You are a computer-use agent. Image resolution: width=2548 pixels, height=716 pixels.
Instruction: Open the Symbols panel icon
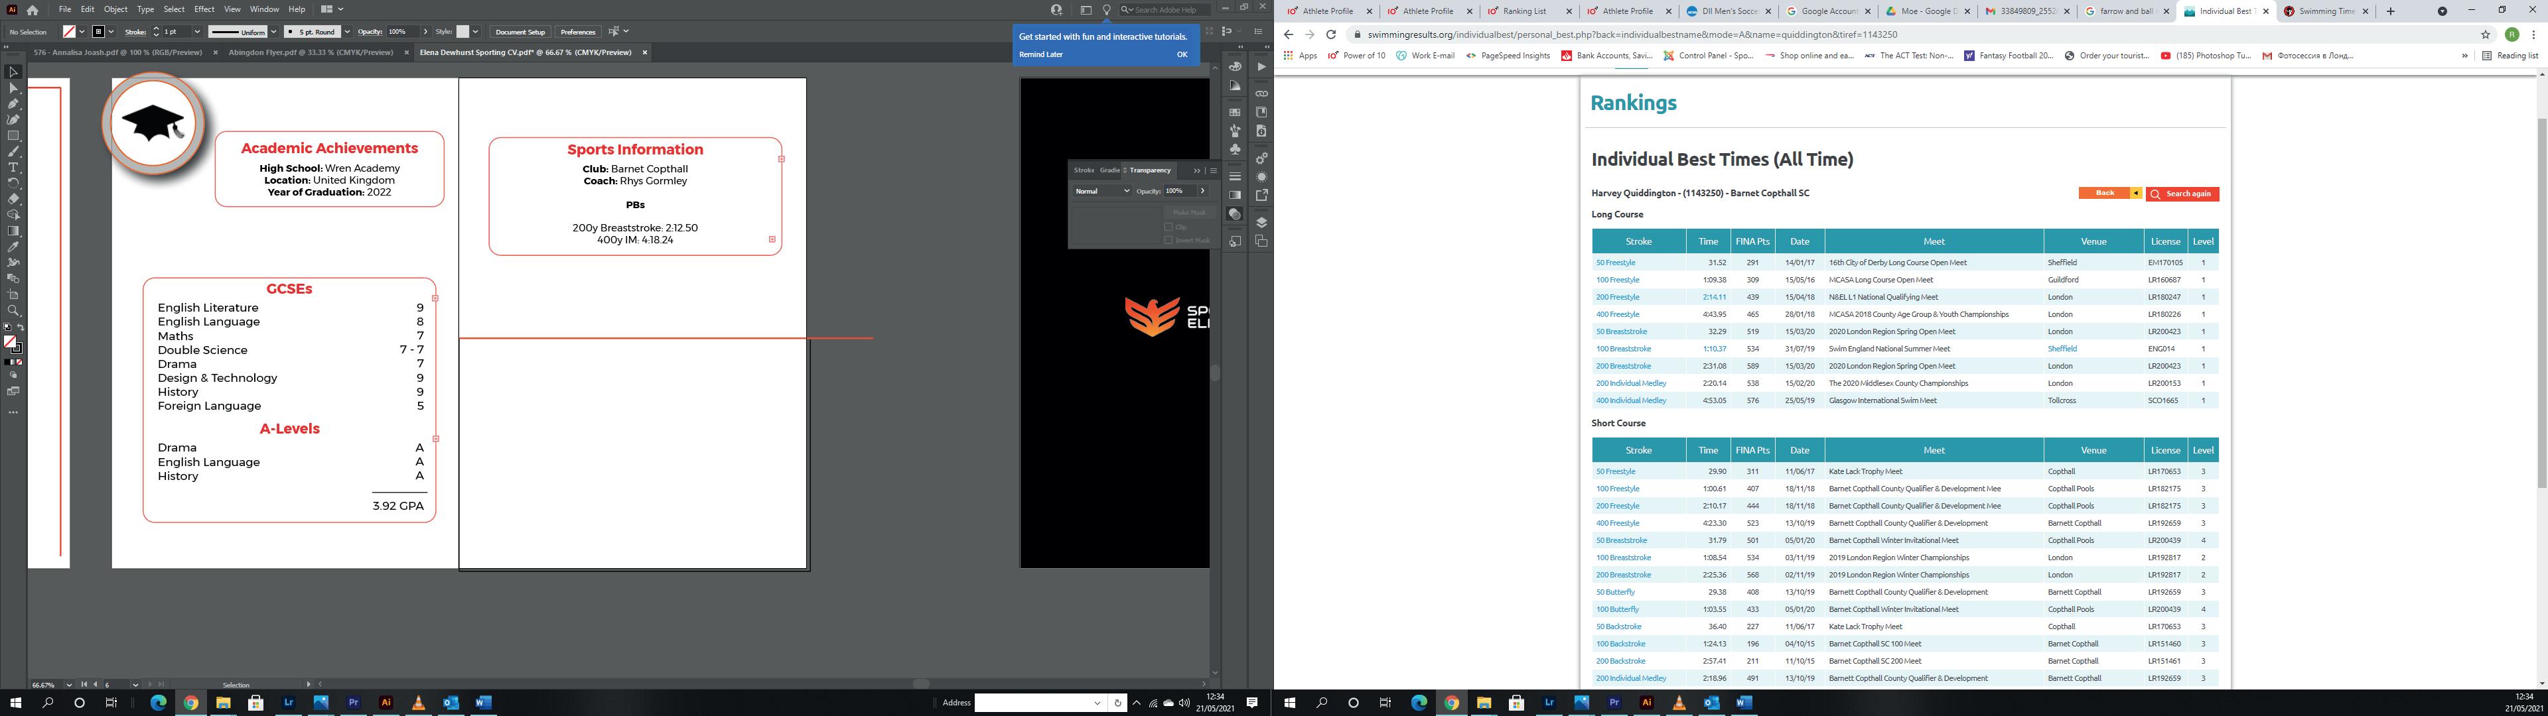click(1236, 149)
